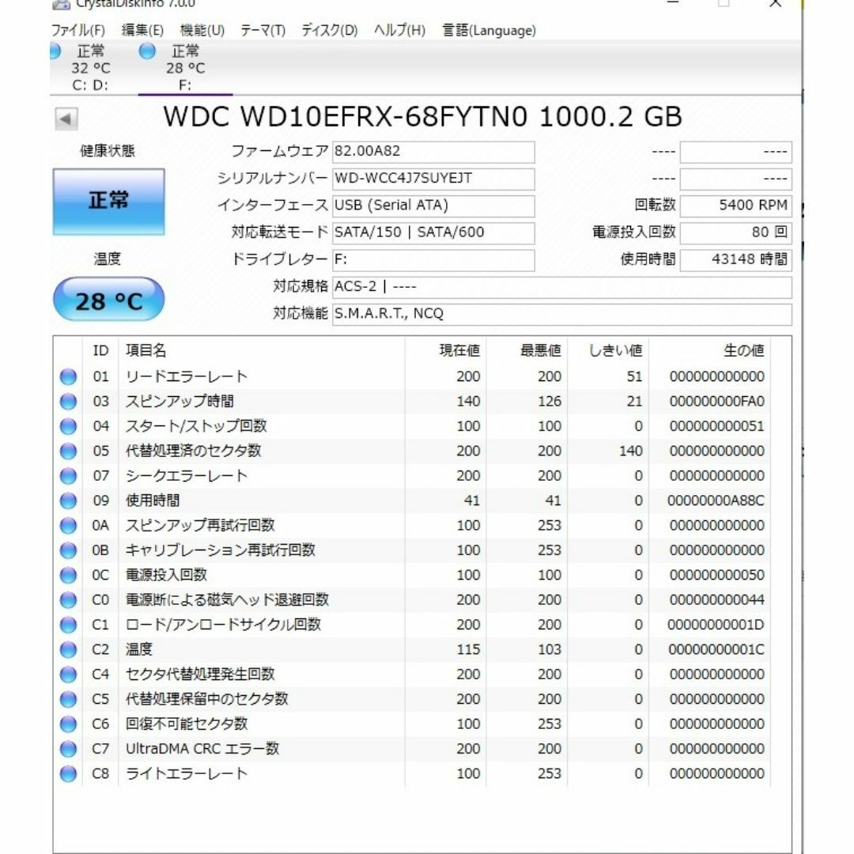Select the 電源断による磁気ヘッド退避回数 attribute name
Image resolution: width=854 pixels, height=854 pixels.
click(x=227, y=600)
